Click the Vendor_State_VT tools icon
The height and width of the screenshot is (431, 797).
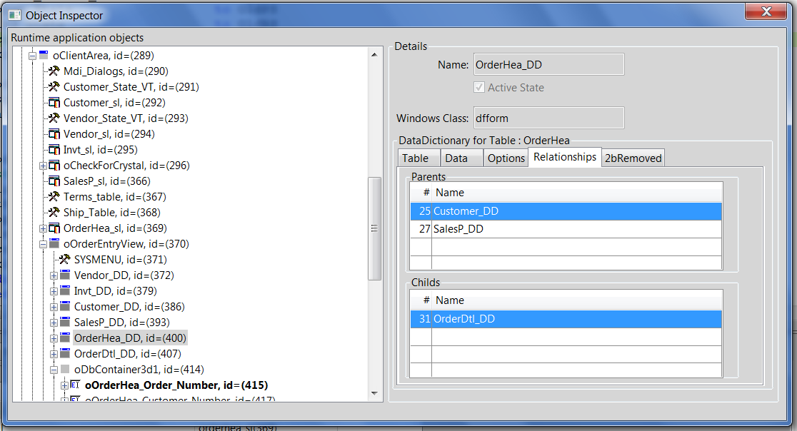tap(54, 118)
